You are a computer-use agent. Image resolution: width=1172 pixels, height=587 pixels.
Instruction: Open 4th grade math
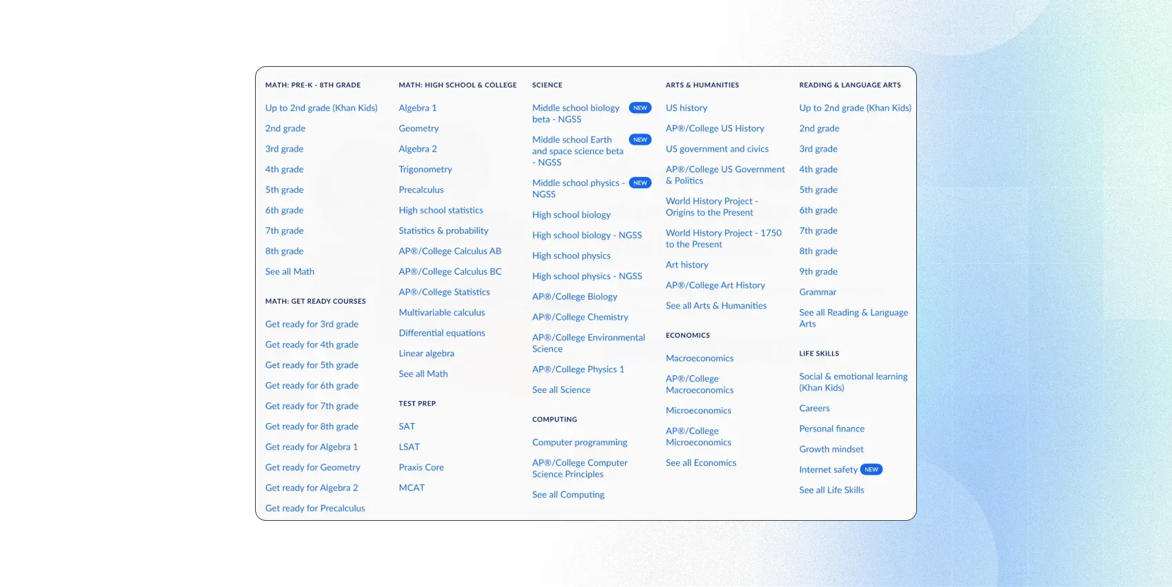tap(284, 169)
